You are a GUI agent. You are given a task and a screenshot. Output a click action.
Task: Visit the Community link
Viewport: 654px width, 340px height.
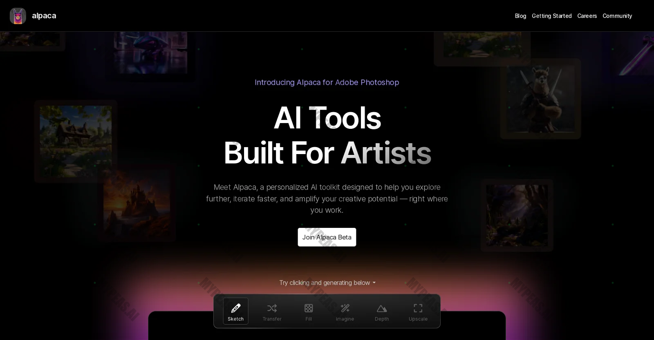(617, 16)
